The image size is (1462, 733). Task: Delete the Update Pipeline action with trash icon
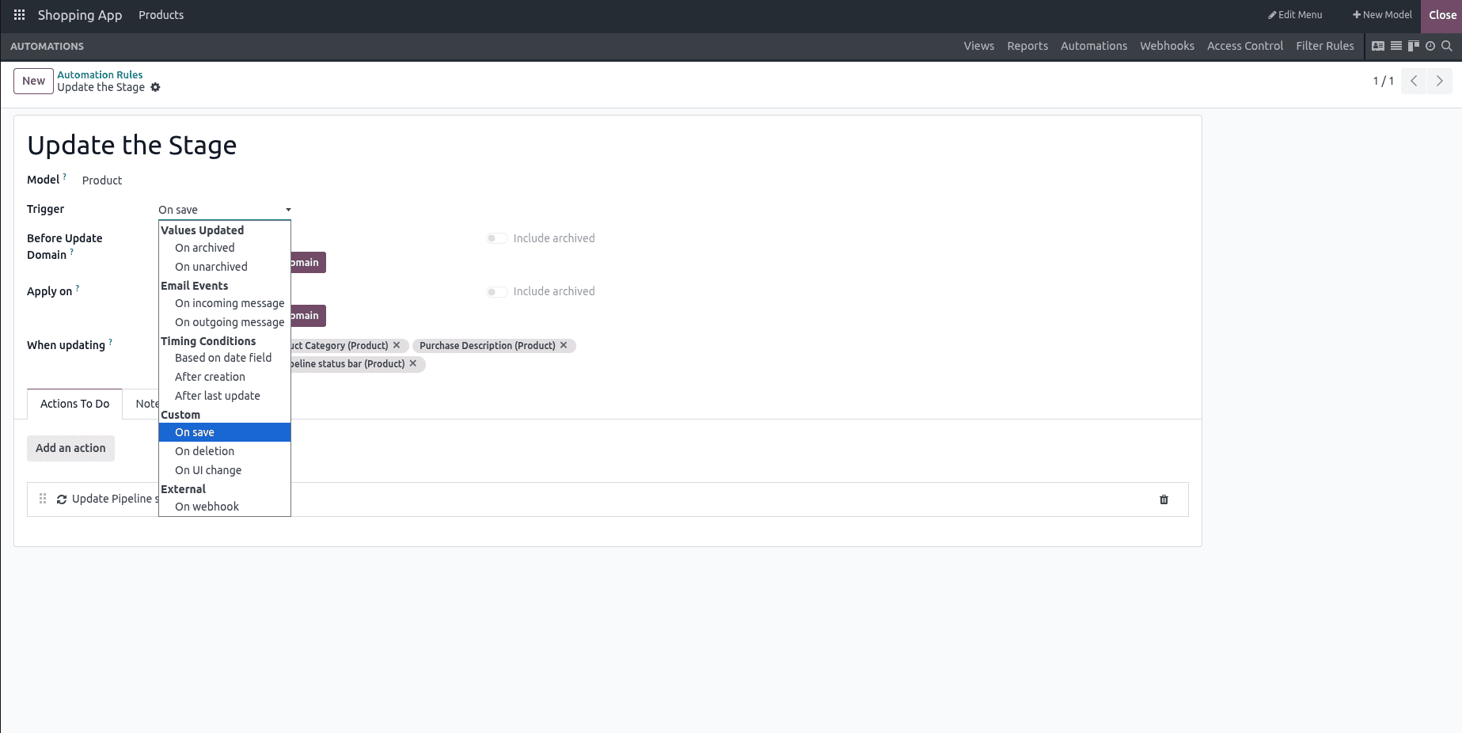pyautogui.click(x=1164, y=499)
